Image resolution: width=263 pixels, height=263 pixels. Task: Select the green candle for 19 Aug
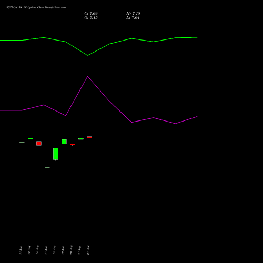tap(64, 141)
